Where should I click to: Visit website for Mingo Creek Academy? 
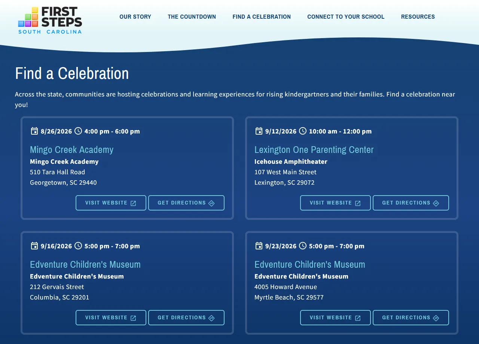click(x=111, y=203)
